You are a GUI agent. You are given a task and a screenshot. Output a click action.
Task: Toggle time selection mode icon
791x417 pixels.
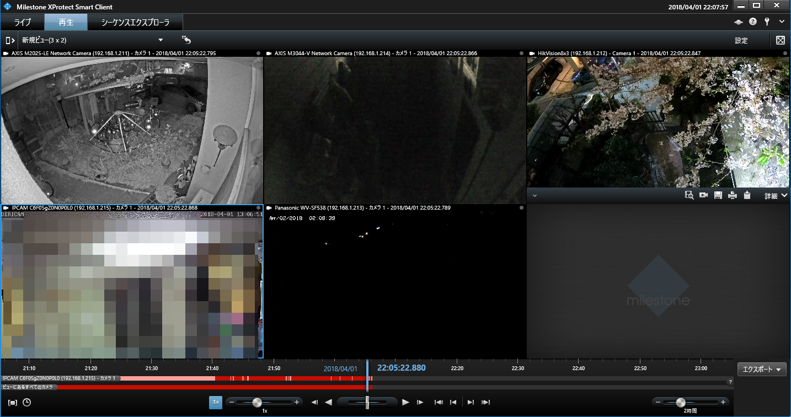click(13, 403)
